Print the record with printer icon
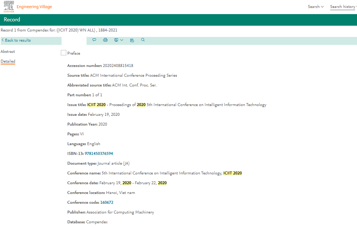The width and height of the screenshot is (357, 228). click(105, 40)
